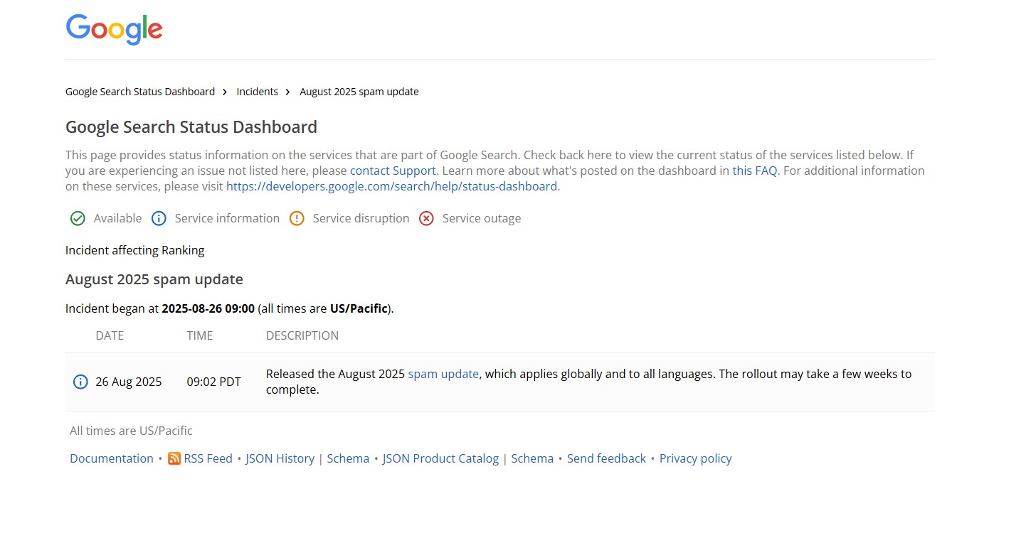Click the Service disruption legend label
Image resolution: width=1026 pixels, height=560 pixels.
(x=361, y=218)
